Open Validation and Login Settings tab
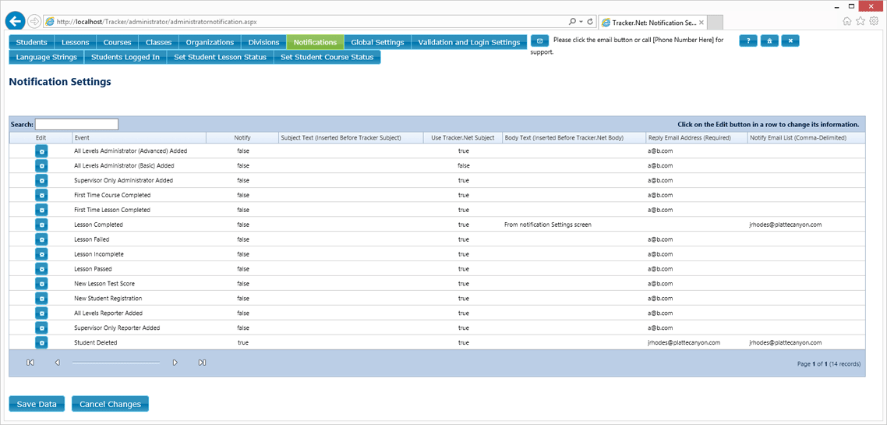 [x=469, y=42]
